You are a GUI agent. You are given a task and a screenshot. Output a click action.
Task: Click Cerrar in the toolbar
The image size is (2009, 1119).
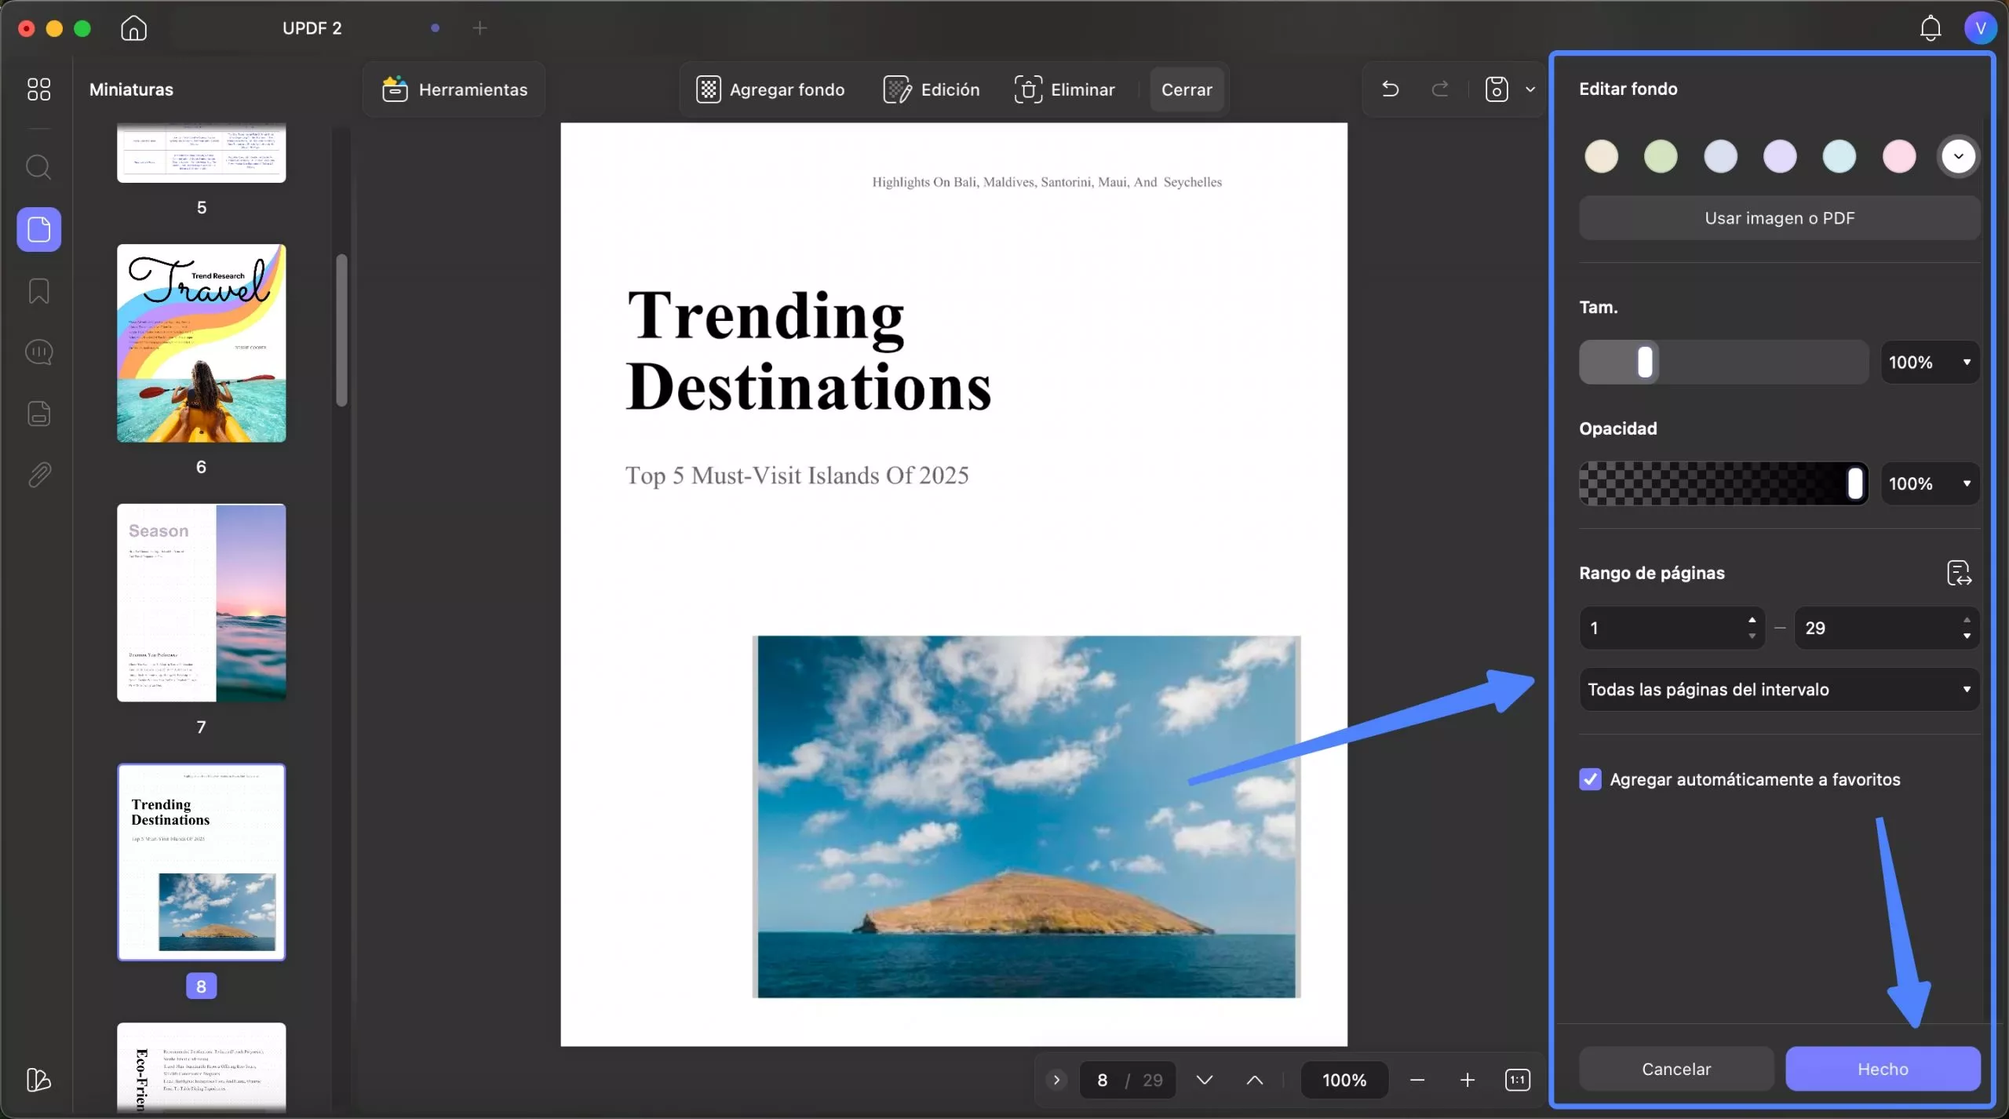click(1187, 89)
